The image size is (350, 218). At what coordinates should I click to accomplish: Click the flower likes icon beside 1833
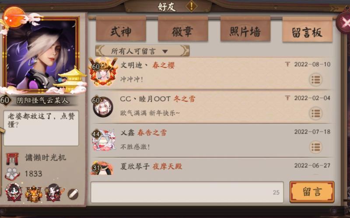click(x=12, y=174)
